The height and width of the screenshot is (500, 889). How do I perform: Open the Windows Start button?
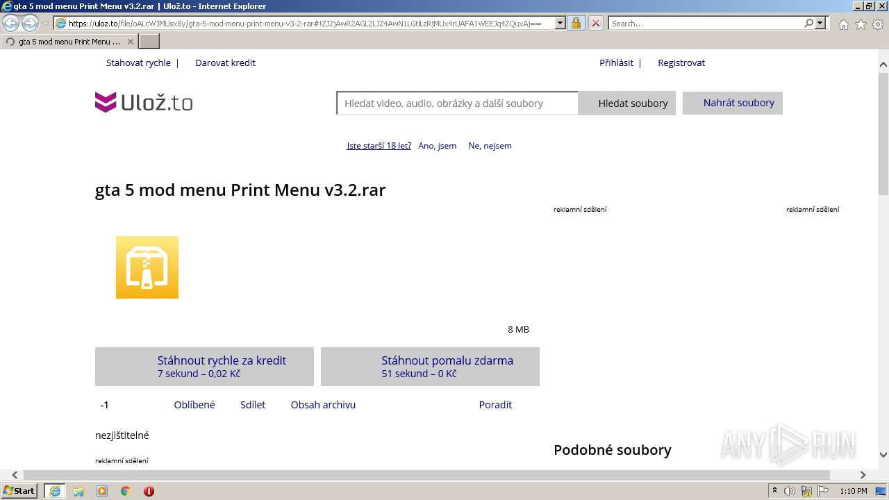[19, 490]
